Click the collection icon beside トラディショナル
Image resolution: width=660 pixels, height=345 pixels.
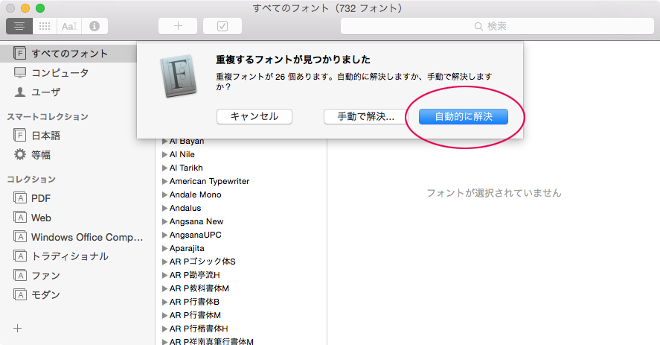(20, 256)
